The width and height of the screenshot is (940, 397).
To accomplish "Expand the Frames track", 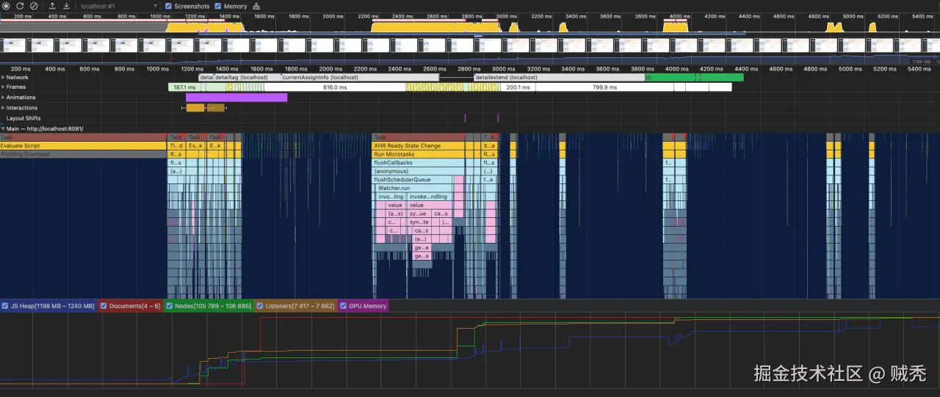I will (3, 87).
